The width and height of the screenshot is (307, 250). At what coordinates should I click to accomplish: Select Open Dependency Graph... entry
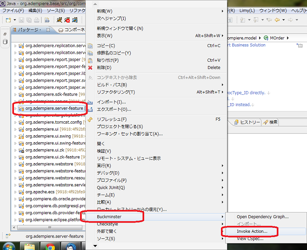(266, 217)
